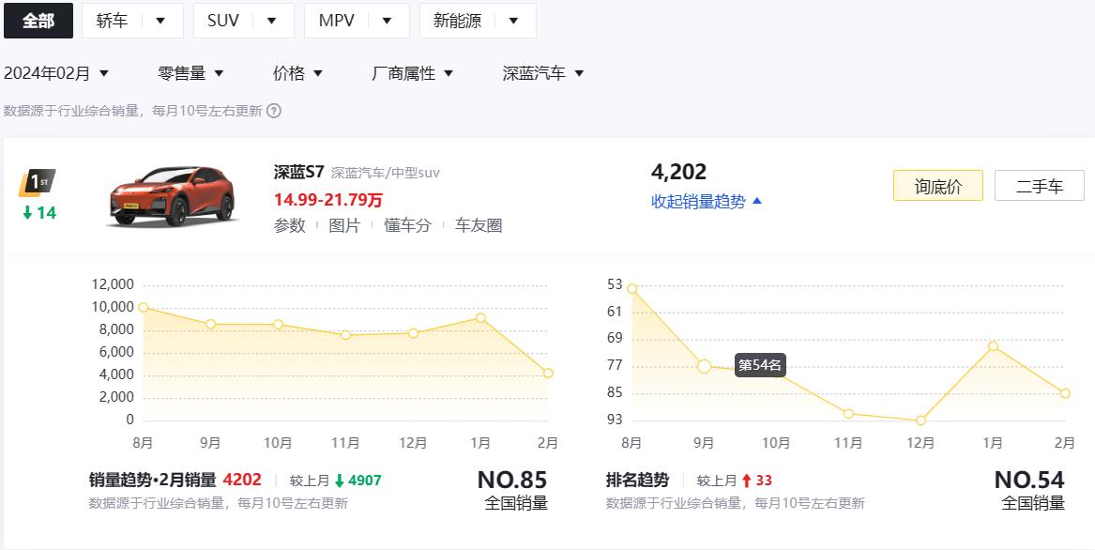The image size is (1095, 550).
Task: Click the 第54名 tooltip label
Action: click(760, 365)
